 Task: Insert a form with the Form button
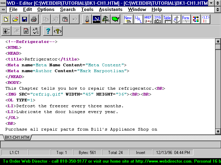pos(186,19)
